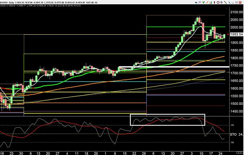Open the bar chart indicators icon
Viewport: 244px width, 155px height.
[211, 2]
